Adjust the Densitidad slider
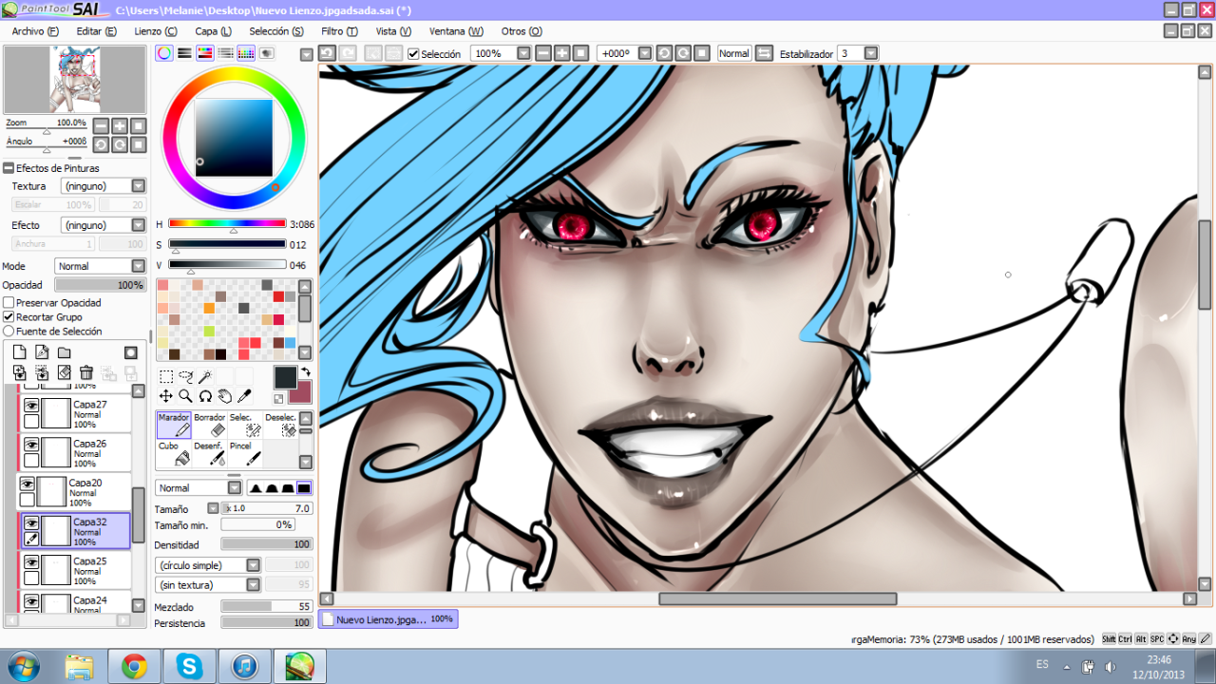The height and width of the screenshot is (684, 1216). [x=267, y=544]
